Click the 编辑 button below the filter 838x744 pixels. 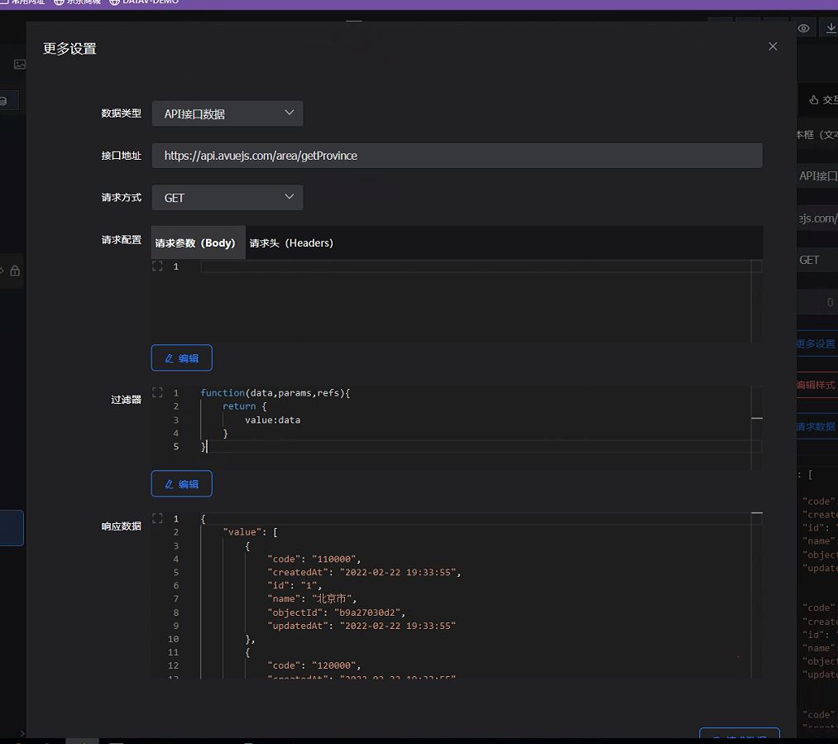[182, 483]
